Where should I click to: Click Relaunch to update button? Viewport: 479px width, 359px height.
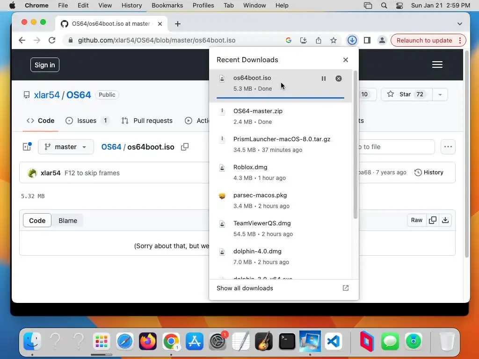click(424, 40)
